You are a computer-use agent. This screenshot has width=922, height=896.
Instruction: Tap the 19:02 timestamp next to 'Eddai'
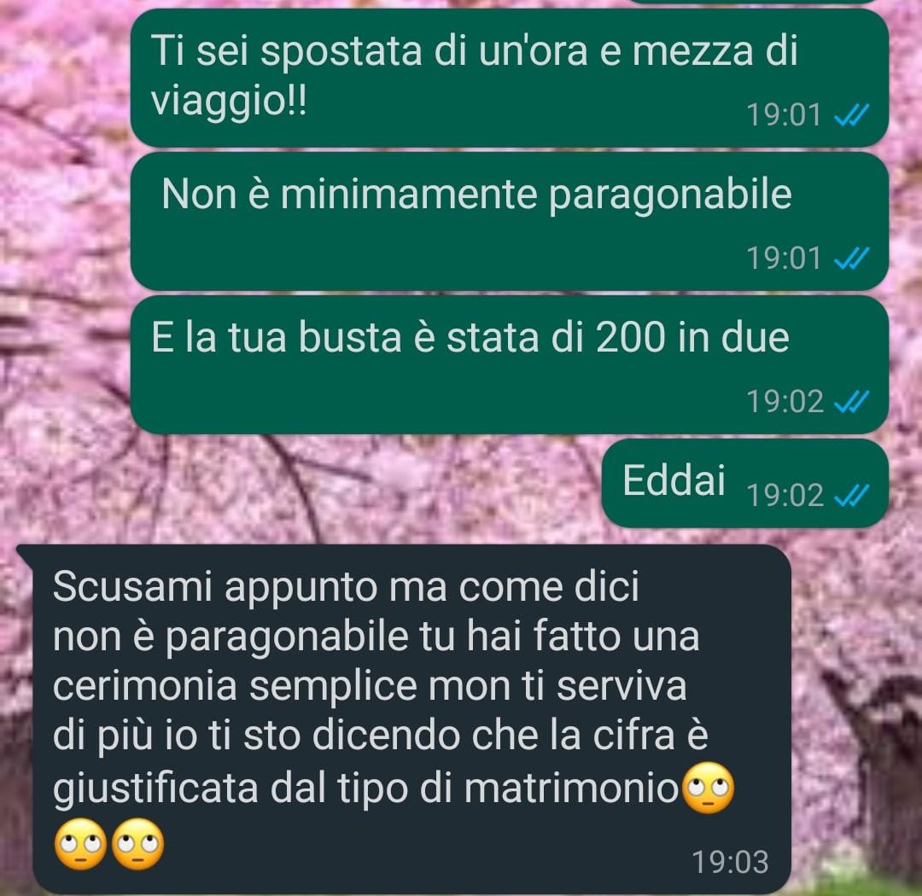click(x=785, y=496)
